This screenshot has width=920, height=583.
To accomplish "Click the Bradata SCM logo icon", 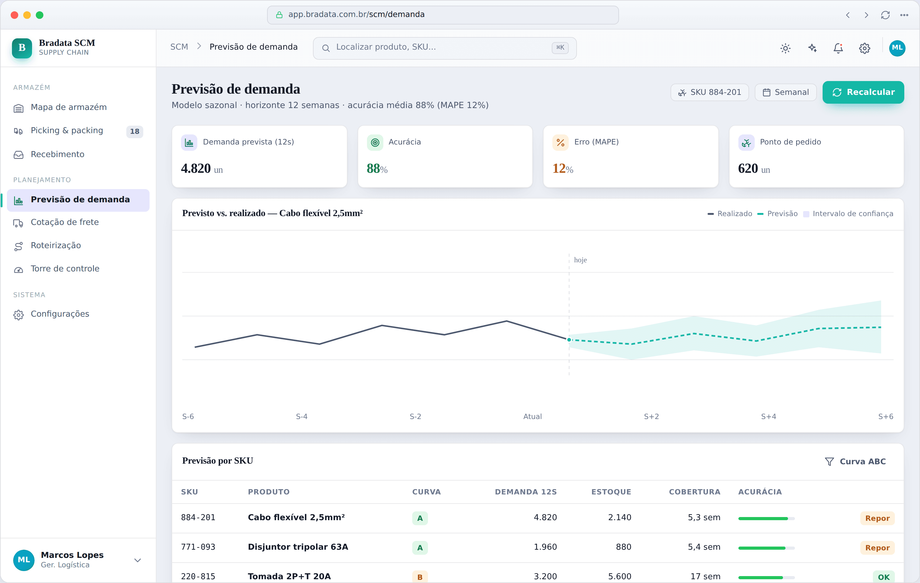I will coord(22,48).
